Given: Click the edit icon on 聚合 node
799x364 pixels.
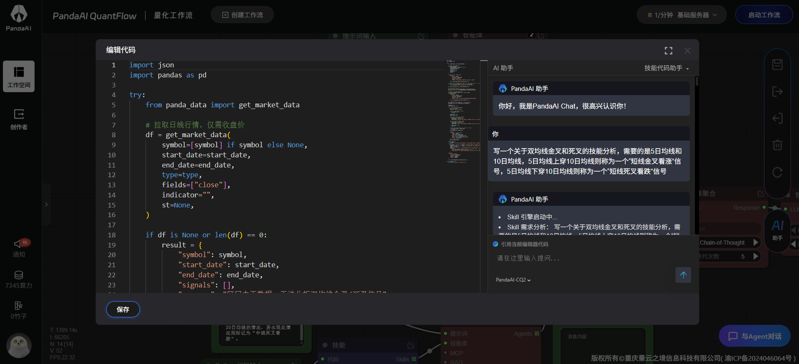Looking at the screenshot, I should [761, 194].
